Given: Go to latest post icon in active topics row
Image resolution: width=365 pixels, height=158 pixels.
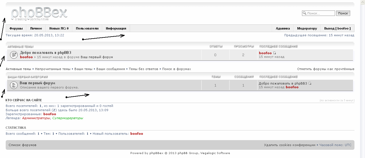Looking at the screenshot, I should point(275,53).
